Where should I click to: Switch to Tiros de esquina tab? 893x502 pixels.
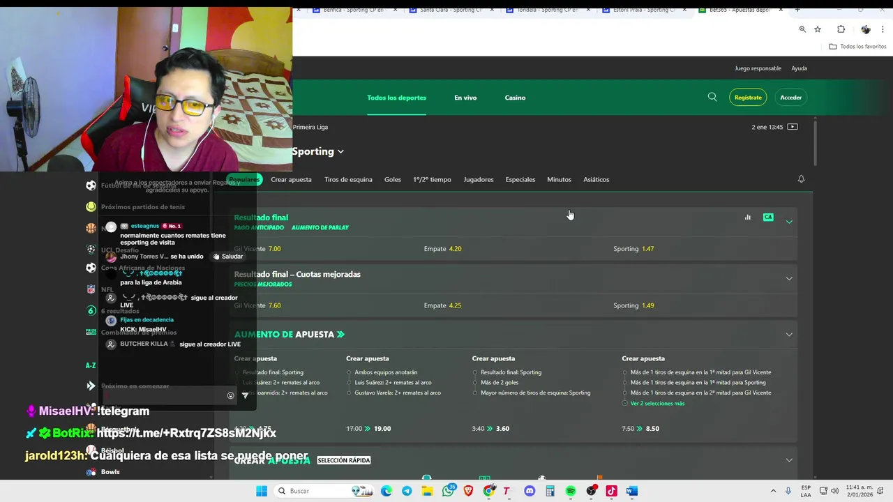tap(348, 179)
